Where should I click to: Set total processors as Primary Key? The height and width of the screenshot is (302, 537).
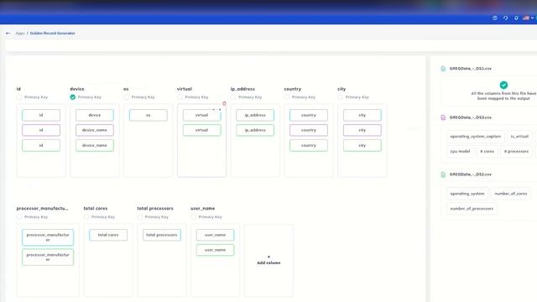coord(140,217)
